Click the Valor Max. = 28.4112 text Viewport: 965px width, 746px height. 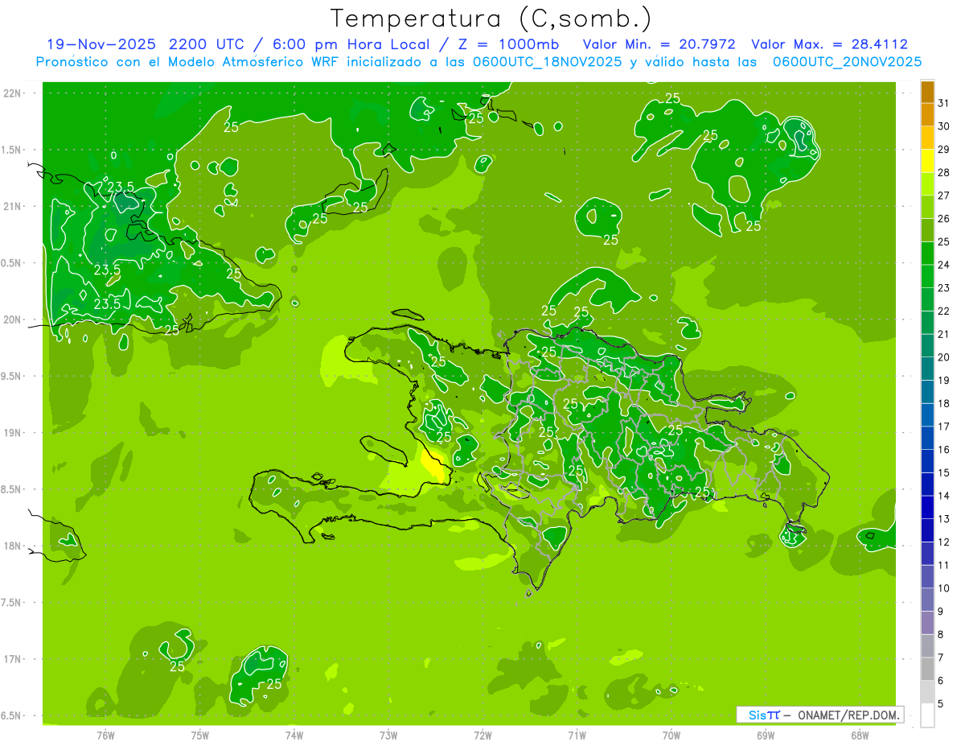830,44
